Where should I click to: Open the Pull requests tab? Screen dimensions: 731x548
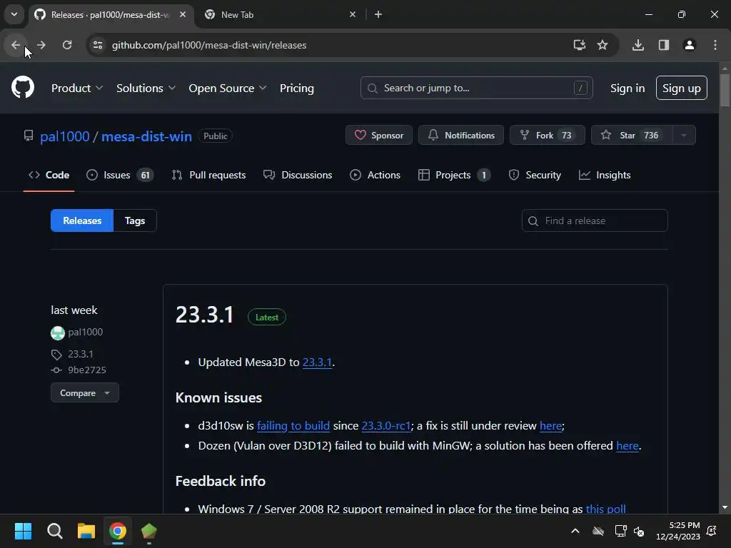pos(208,176)
